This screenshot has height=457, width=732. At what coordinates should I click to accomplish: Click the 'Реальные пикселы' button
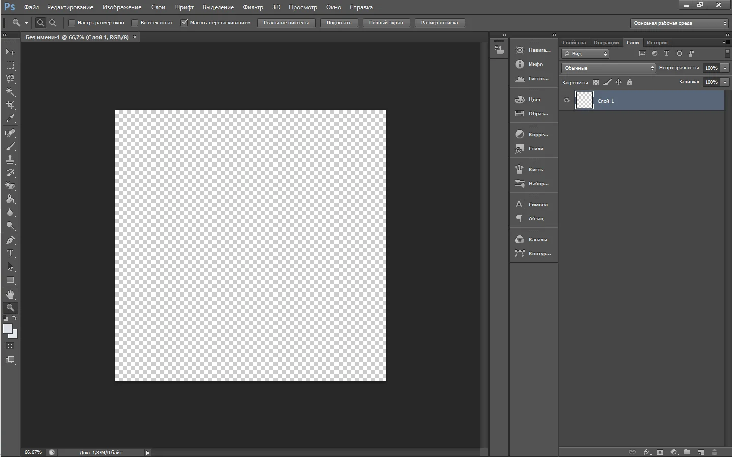[286, 23]
